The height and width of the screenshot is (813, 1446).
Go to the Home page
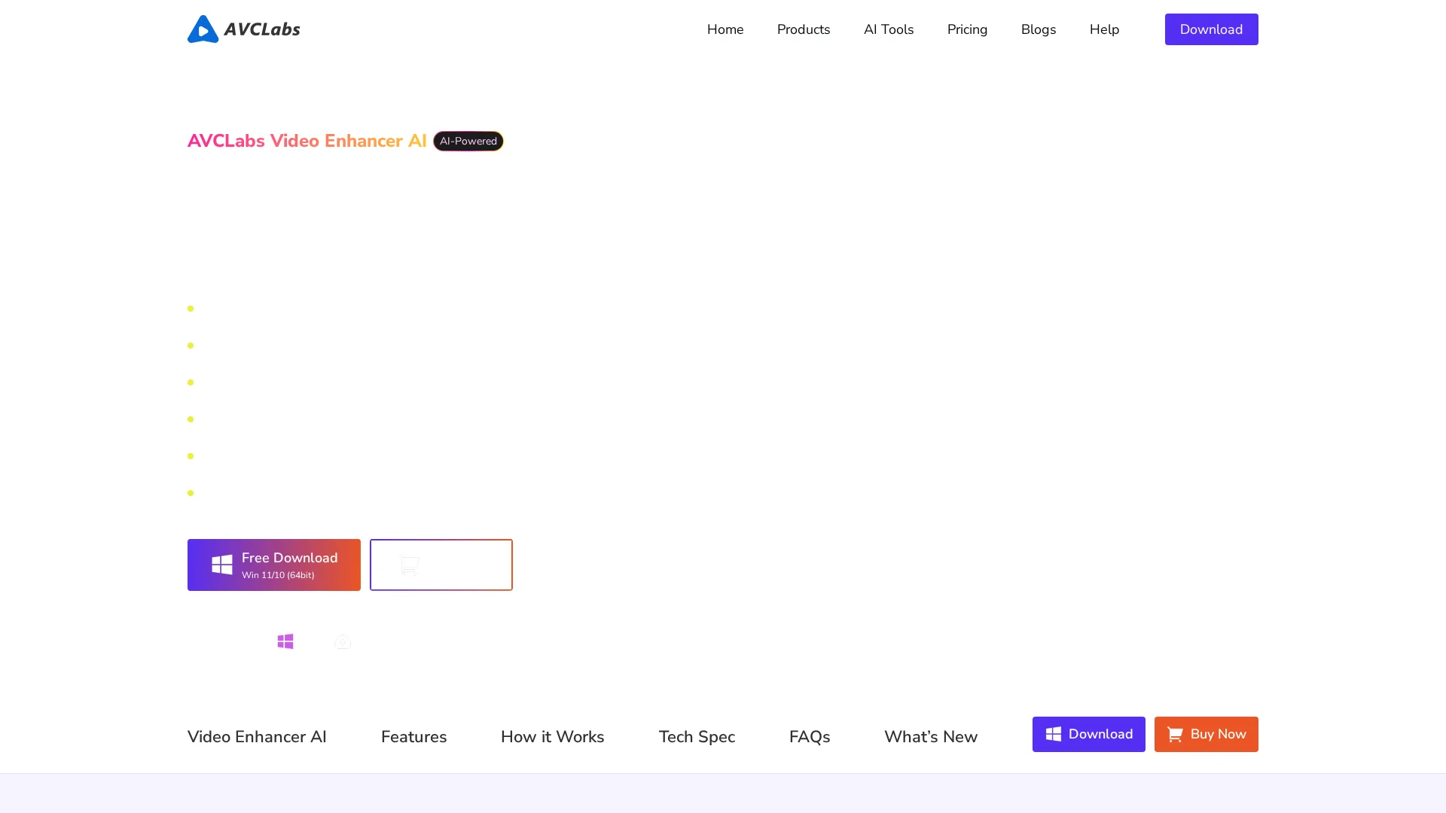point(725,29)
